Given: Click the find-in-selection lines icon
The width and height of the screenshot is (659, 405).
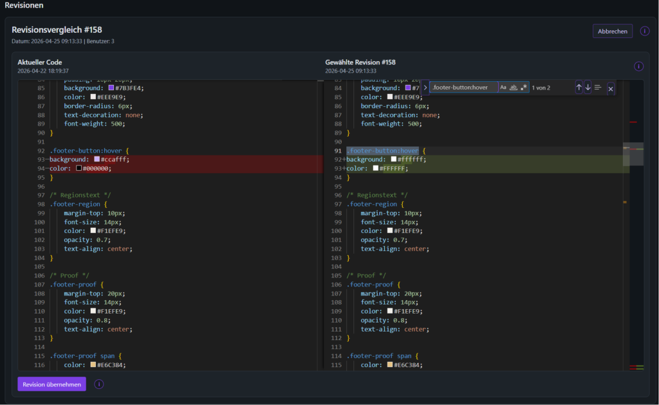Looking at the screenshot, I should (598, 88).
